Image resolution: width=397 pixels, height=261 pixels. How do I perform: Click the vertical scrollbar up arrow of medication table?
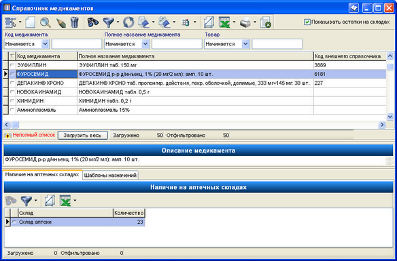point(390,56)
